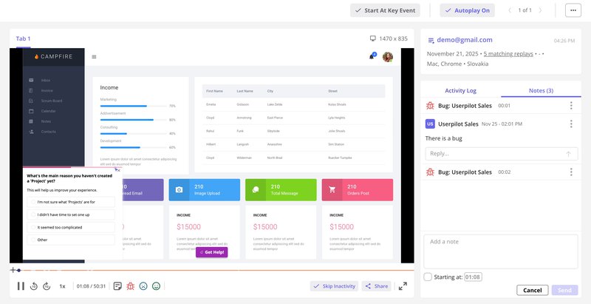591x304 pixels.
Task: Pause the session replay playback
Action: [21, 286]
